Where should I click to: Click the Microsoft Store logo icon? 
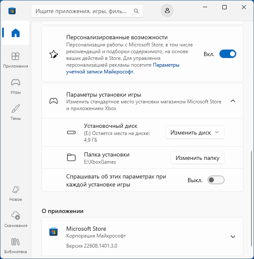(12, 11)
